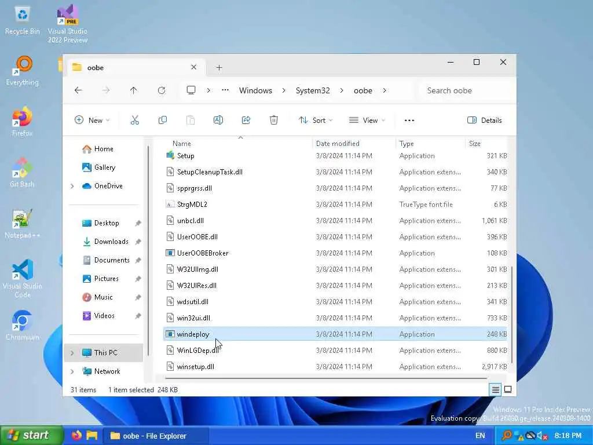
Task: Click chevron after Windows in address bar
Action: click(x=284, y=90)
